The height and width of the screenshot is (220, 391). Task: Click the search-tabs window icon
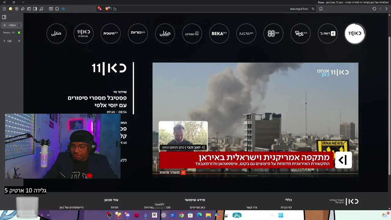[51, 9]
